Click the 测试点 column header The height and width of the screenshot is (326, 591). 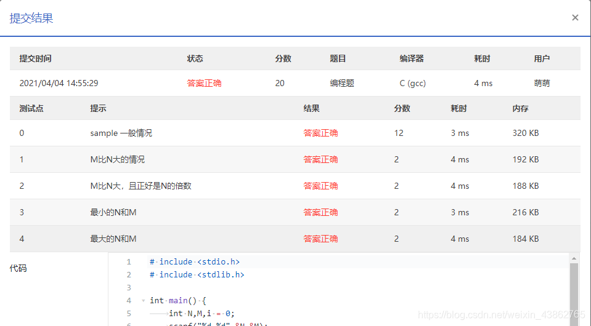click(x=31, y=109)
